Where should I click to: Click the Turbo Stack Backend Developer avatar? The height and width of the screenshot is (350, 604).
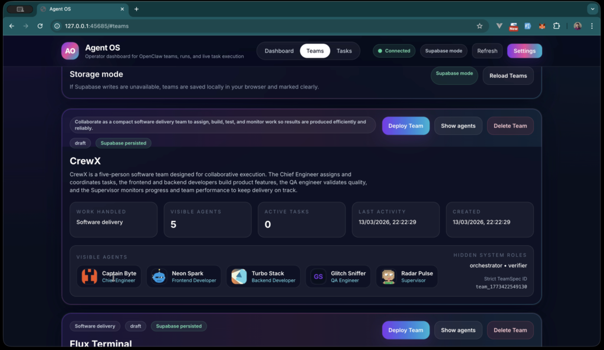[x=238, y=276]
